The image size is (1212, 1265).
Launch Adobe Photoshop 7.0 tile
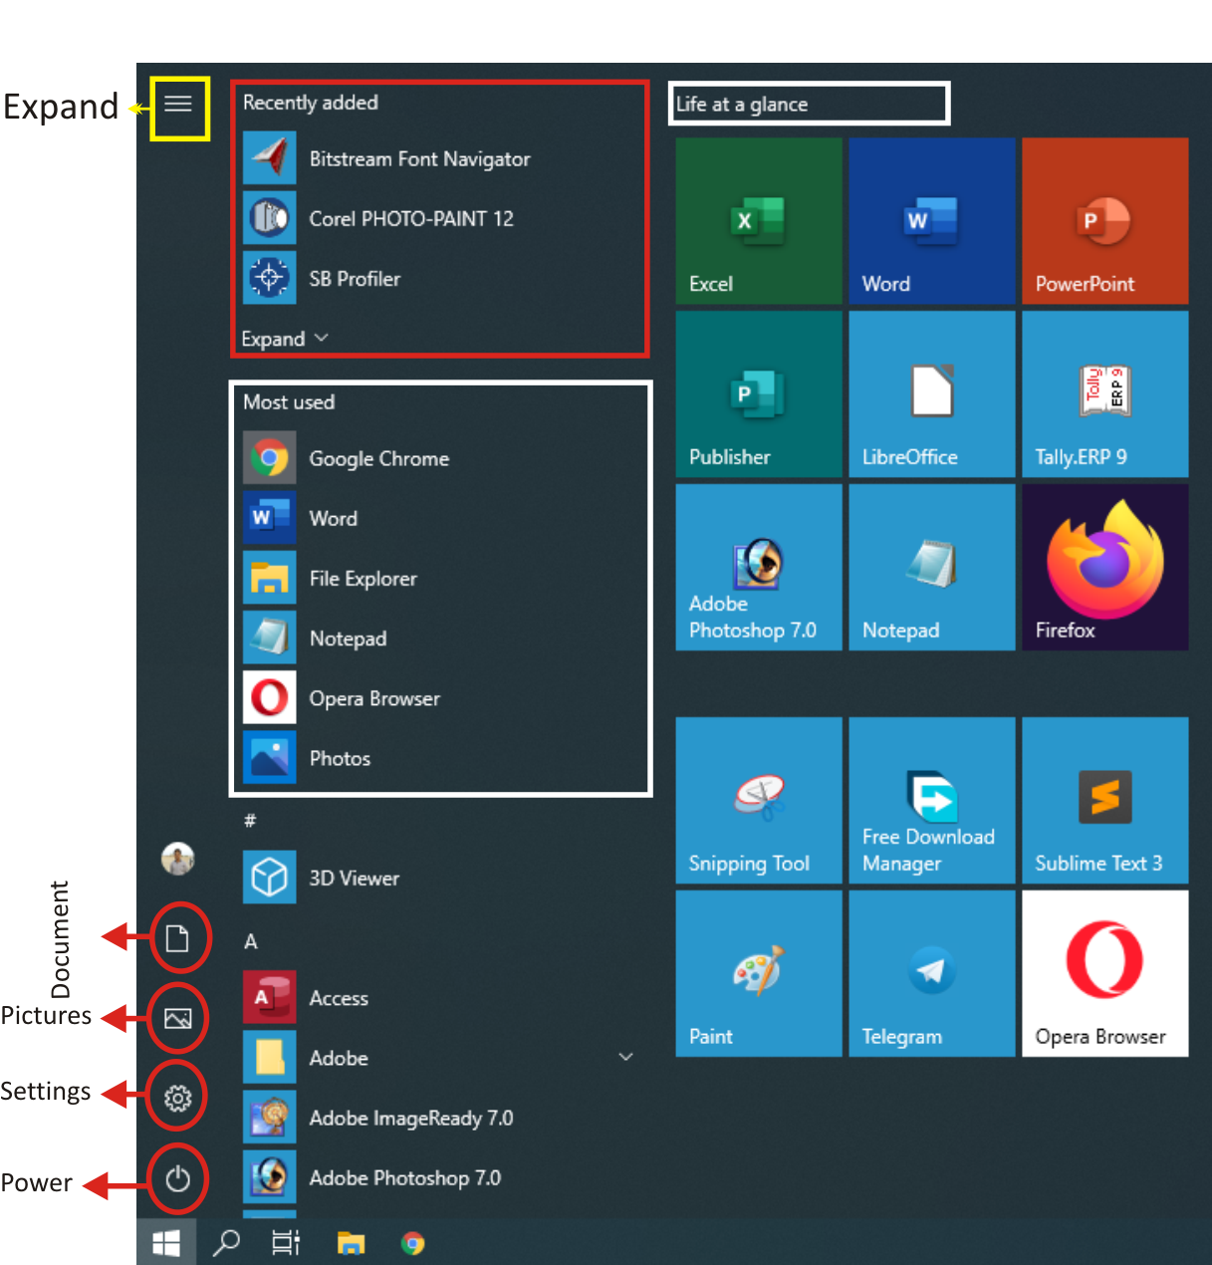tap(759, 568)
